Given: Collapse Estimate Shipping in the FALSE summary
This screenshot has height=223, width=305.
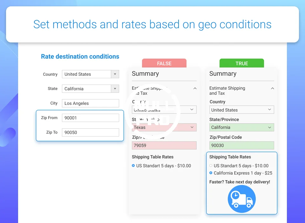Looking at the screenshot, I should pos(195,88).
